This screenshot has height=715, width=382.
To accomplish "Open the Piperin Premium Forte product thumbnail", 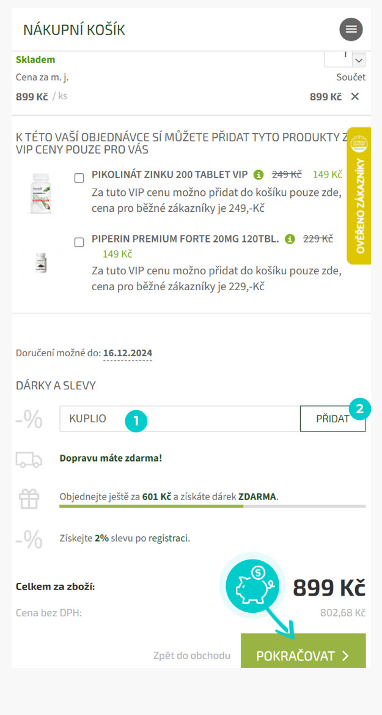I will coord(42,263).
